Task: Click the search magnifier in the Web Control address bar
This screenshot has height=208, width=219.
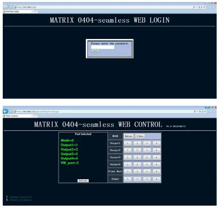Action: [195, 111]
